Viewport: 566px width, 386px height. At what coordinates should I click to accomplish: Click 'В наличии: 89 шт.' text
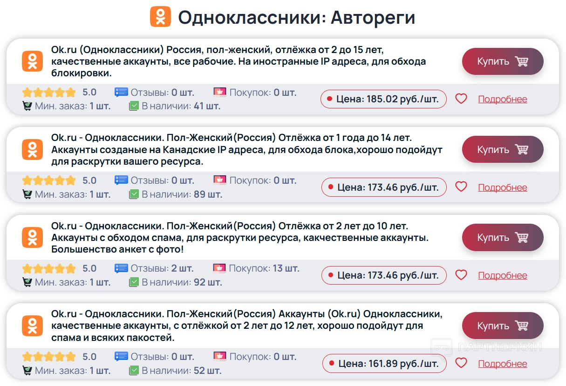pos(182,194)
